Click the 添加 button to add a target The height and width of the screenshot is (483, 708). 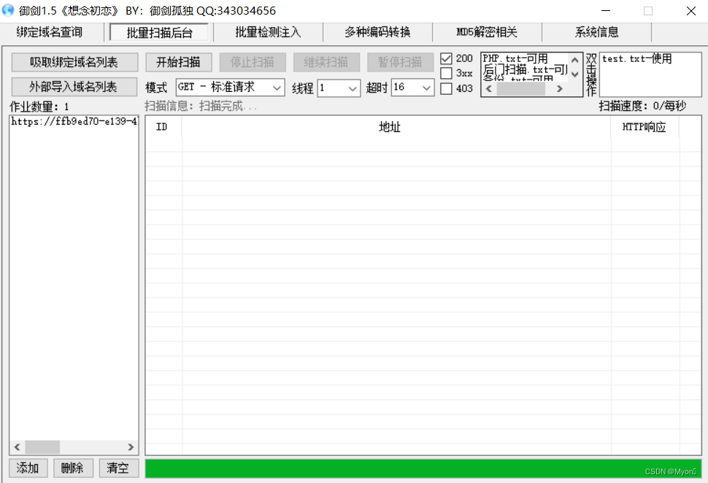28,468
